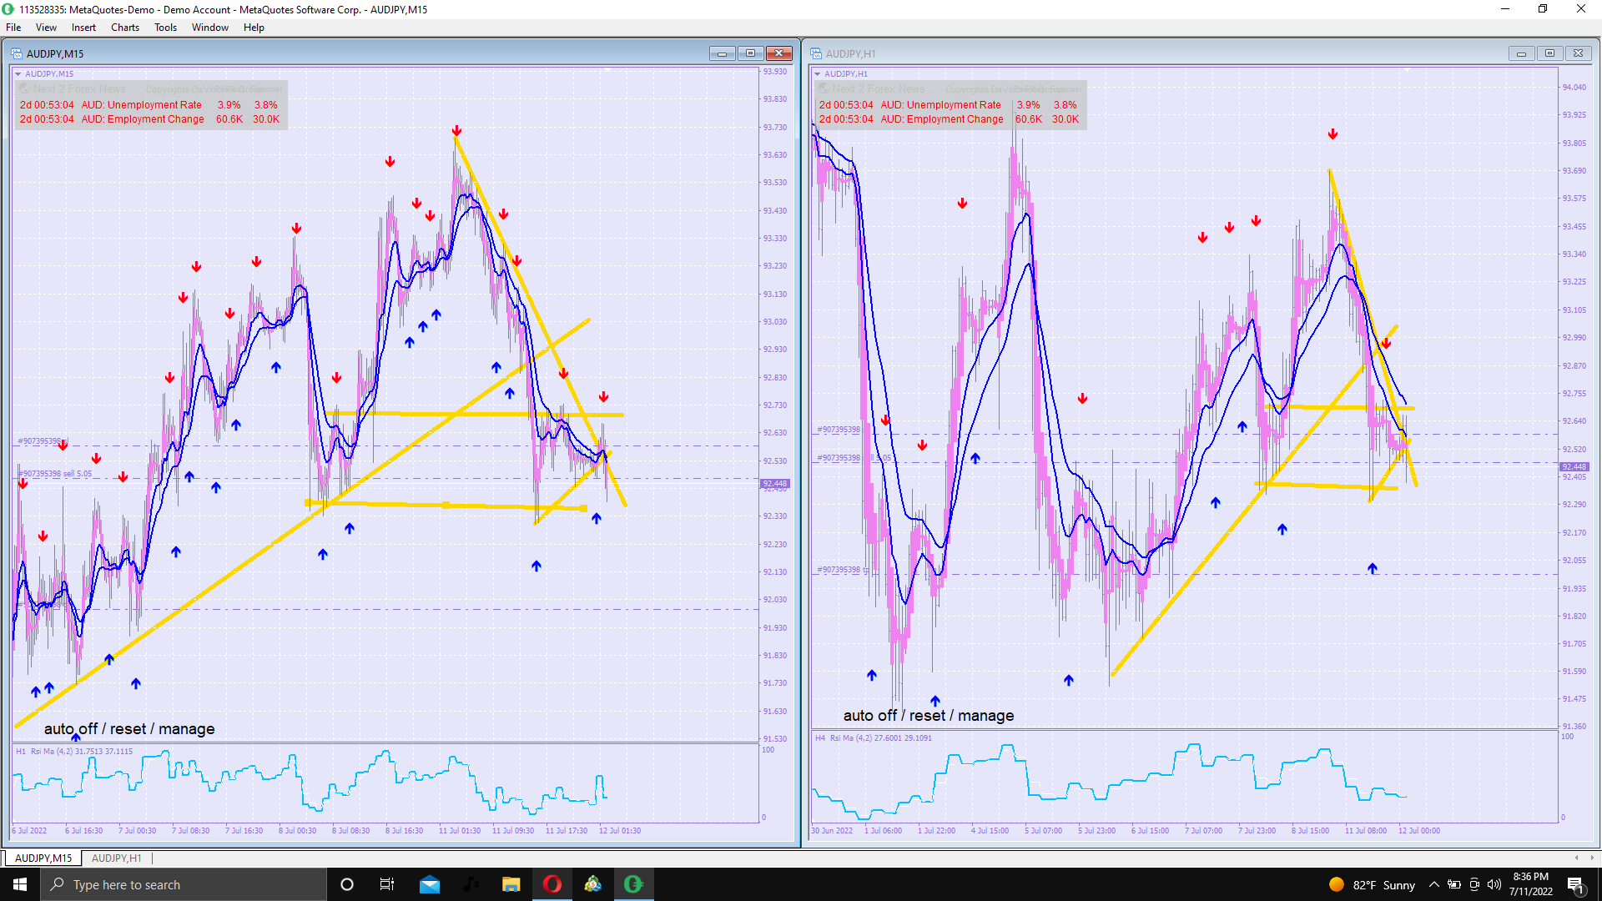
Task: Click 'auto off / reset / manage' on H1 chart
Action: coord(929,716)
